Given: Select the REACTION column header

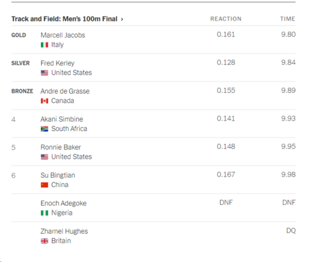Looking at the screenshot, I should click(x=226, y=19).
